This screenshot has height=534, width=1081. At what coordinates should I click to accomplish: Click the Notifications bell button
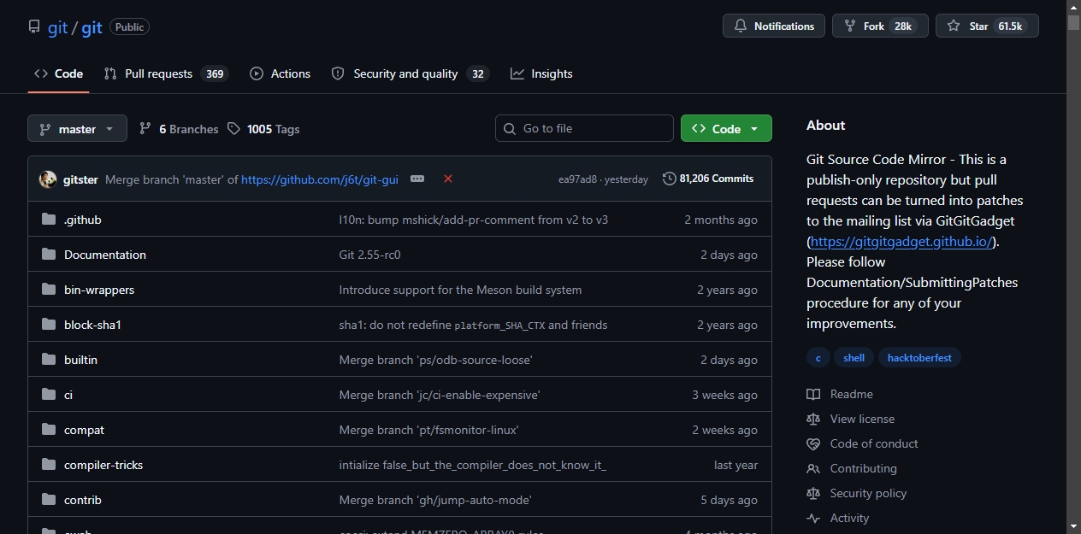[774, 26]
